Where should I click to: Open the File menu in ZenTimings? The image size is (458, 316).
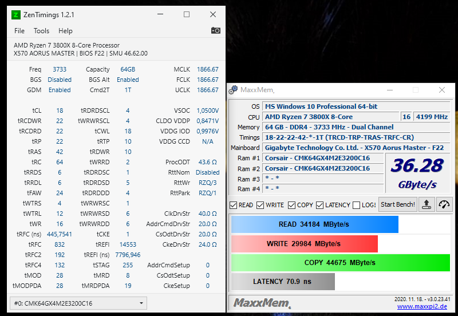tap(19, 31)
